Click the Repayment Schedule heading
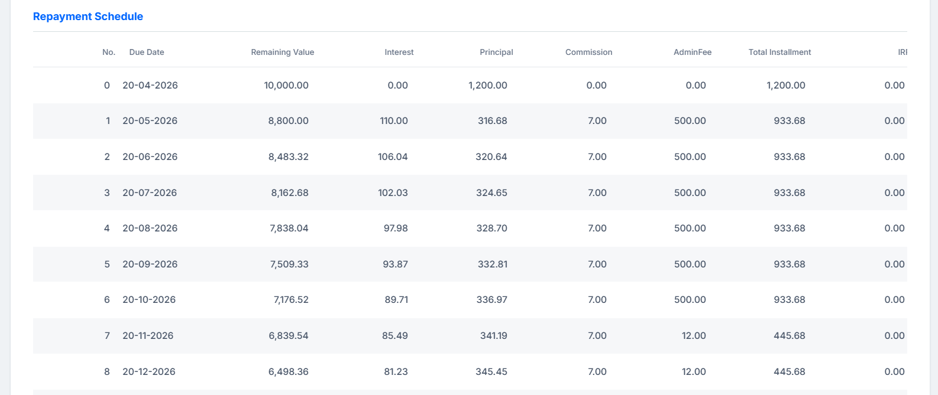Screen dimensions: 938x395 pyautogui.click(x=88, y=17)
